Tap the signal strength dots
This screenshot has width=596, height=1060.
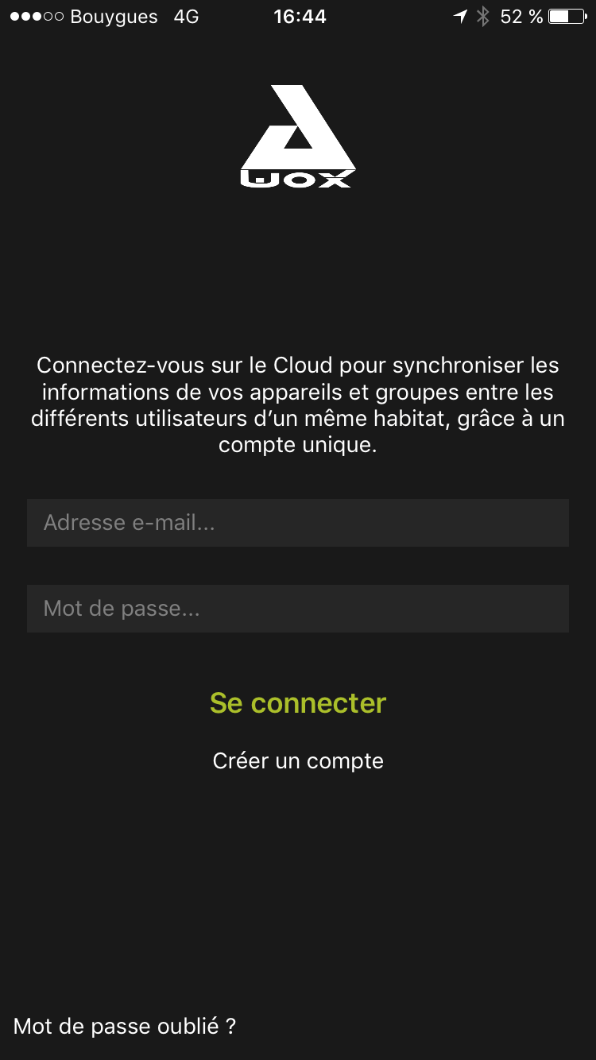click(37, 17)
